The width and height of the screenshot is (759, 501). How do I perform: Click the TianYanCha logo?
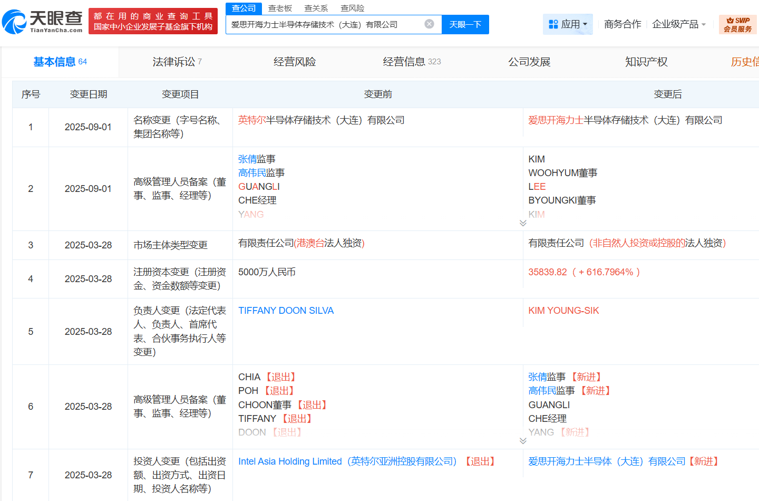pyautogui.click(x=42, y=21)
